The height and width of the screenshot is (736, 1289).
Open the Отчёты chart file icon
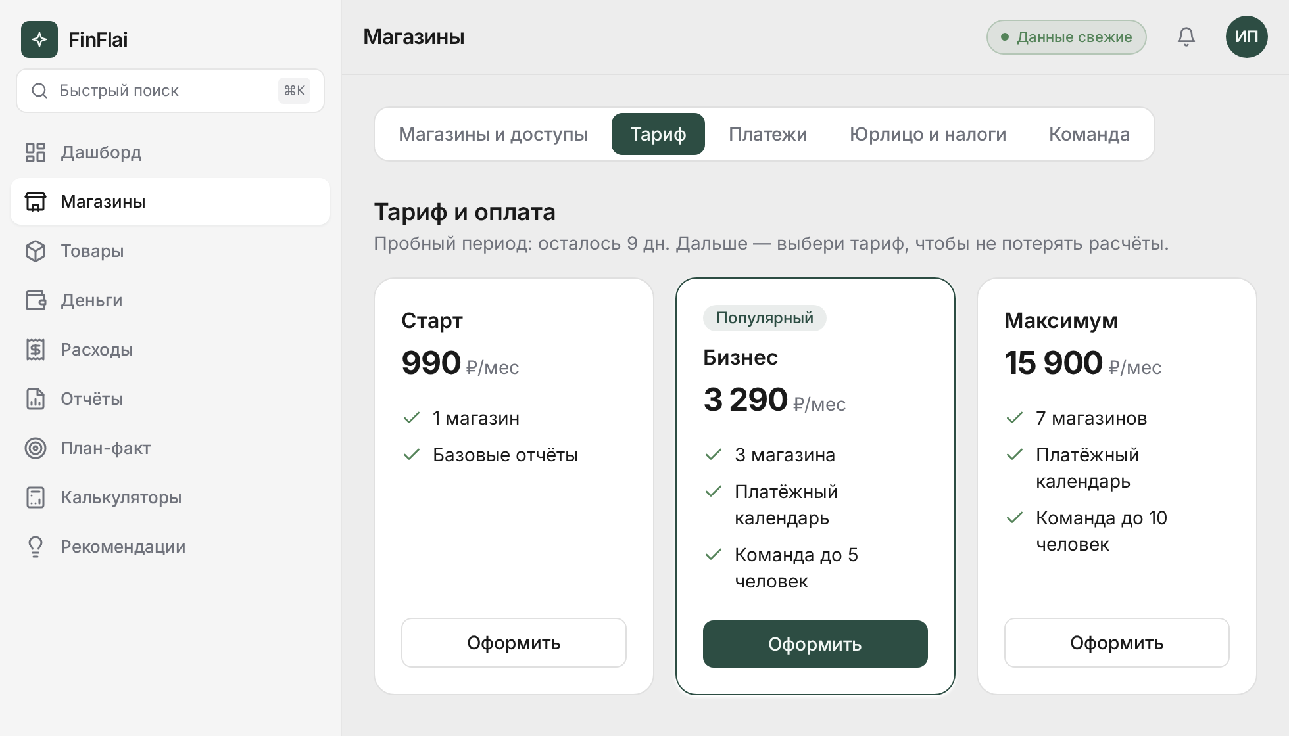(x=36, y=399)
